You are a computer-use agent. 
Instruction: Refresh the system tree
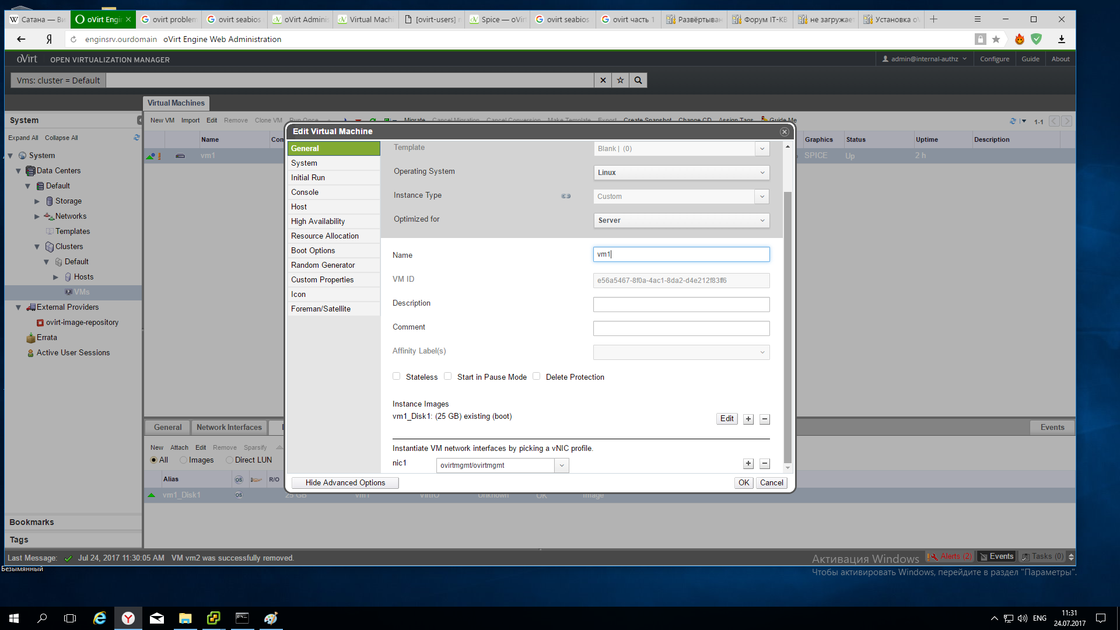click(x=136, y=138)
